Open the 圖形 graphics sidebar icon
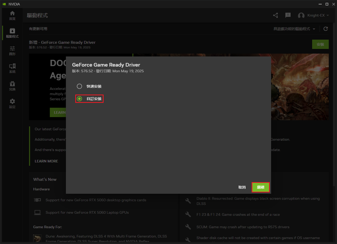 [12, 48]
